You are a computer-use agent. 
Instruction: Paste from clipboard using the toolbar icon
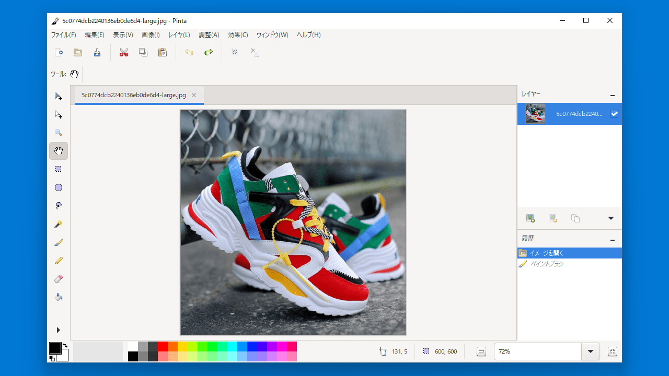pyautogui.click(x=163, y=52)
